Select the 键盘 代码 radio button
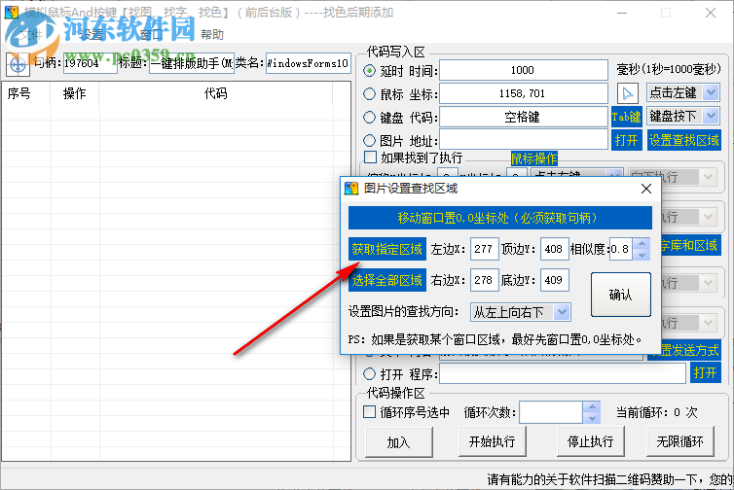Screen dimensions: 734x490 (369, 117)
